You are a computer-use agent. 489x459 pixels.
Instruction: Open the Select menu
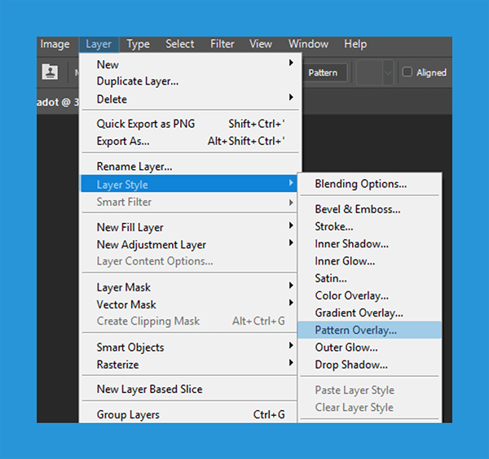click(x=180, y=44)
